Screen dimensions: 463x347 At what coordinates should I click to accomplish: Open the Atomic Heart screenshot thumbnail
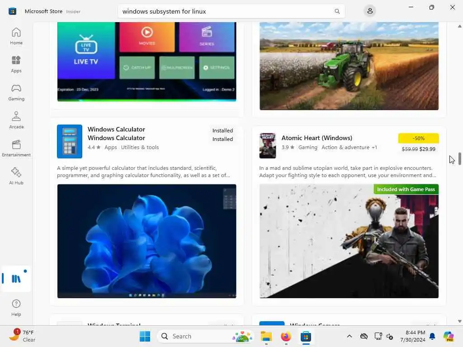click(x=349, y=241)
